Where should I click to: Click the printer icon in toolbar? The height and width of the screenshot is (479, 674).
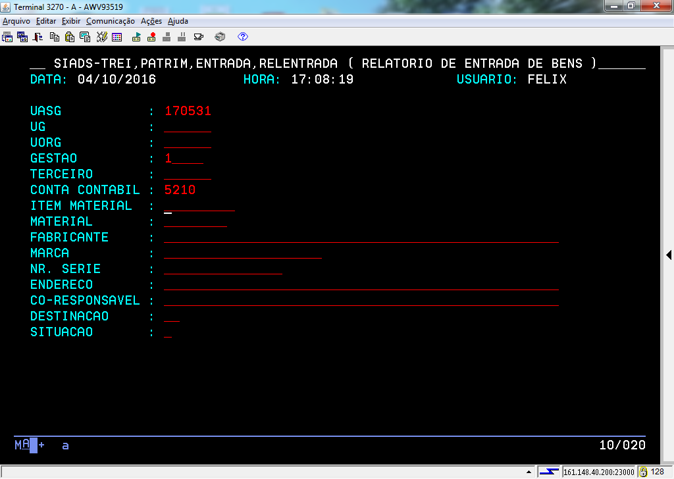point(220,37)
